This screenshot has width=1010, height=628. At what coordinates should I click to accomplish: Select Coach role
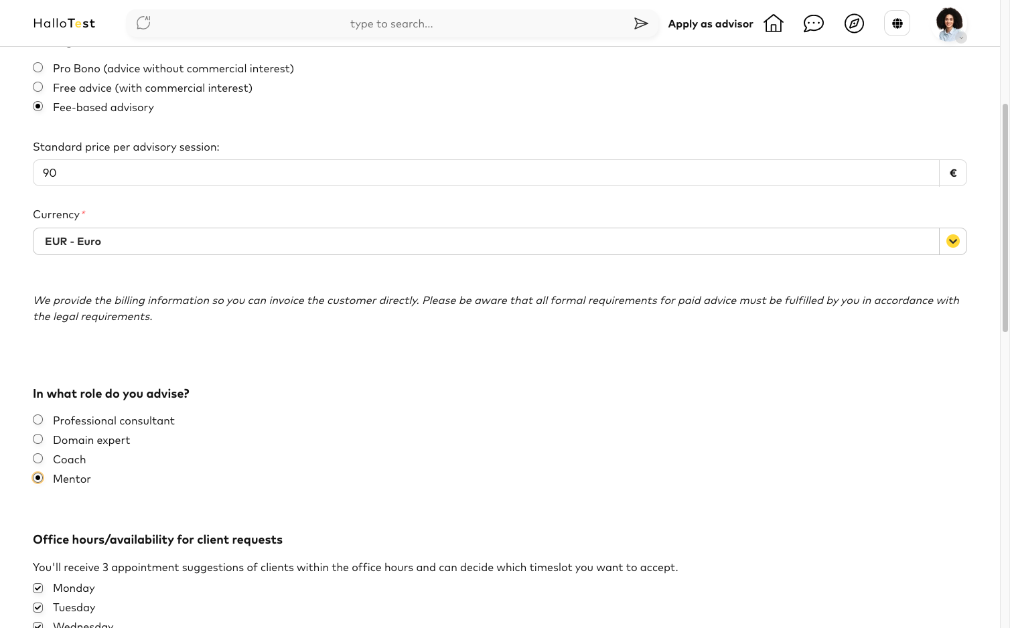tap(38, 459)
